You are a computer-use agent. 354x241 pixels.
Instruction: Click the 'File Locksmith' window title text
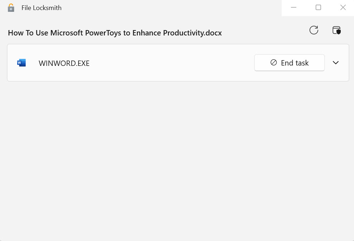pyautogui.click(x=42, y=8)
